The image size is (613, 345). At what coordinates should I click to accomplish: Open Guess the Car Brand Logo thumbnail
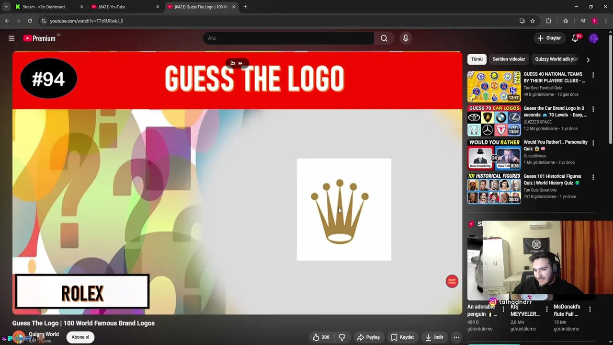[494, 121]
